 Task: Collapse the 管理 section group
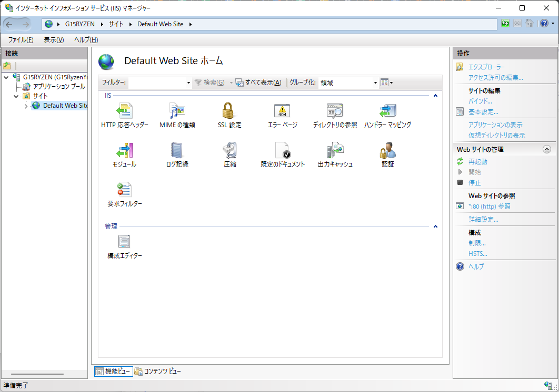(435, 226)
